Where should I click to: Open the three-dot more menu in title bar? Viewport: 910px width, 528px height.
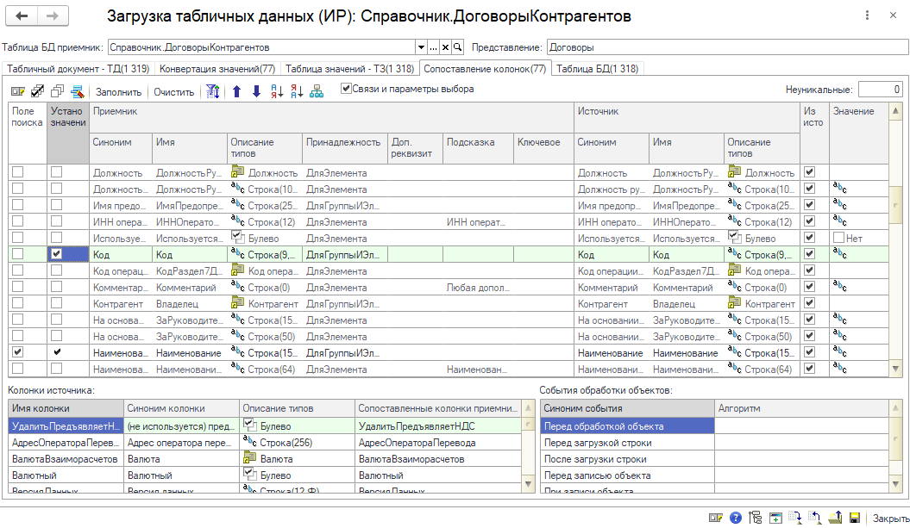tap(866, 16)
